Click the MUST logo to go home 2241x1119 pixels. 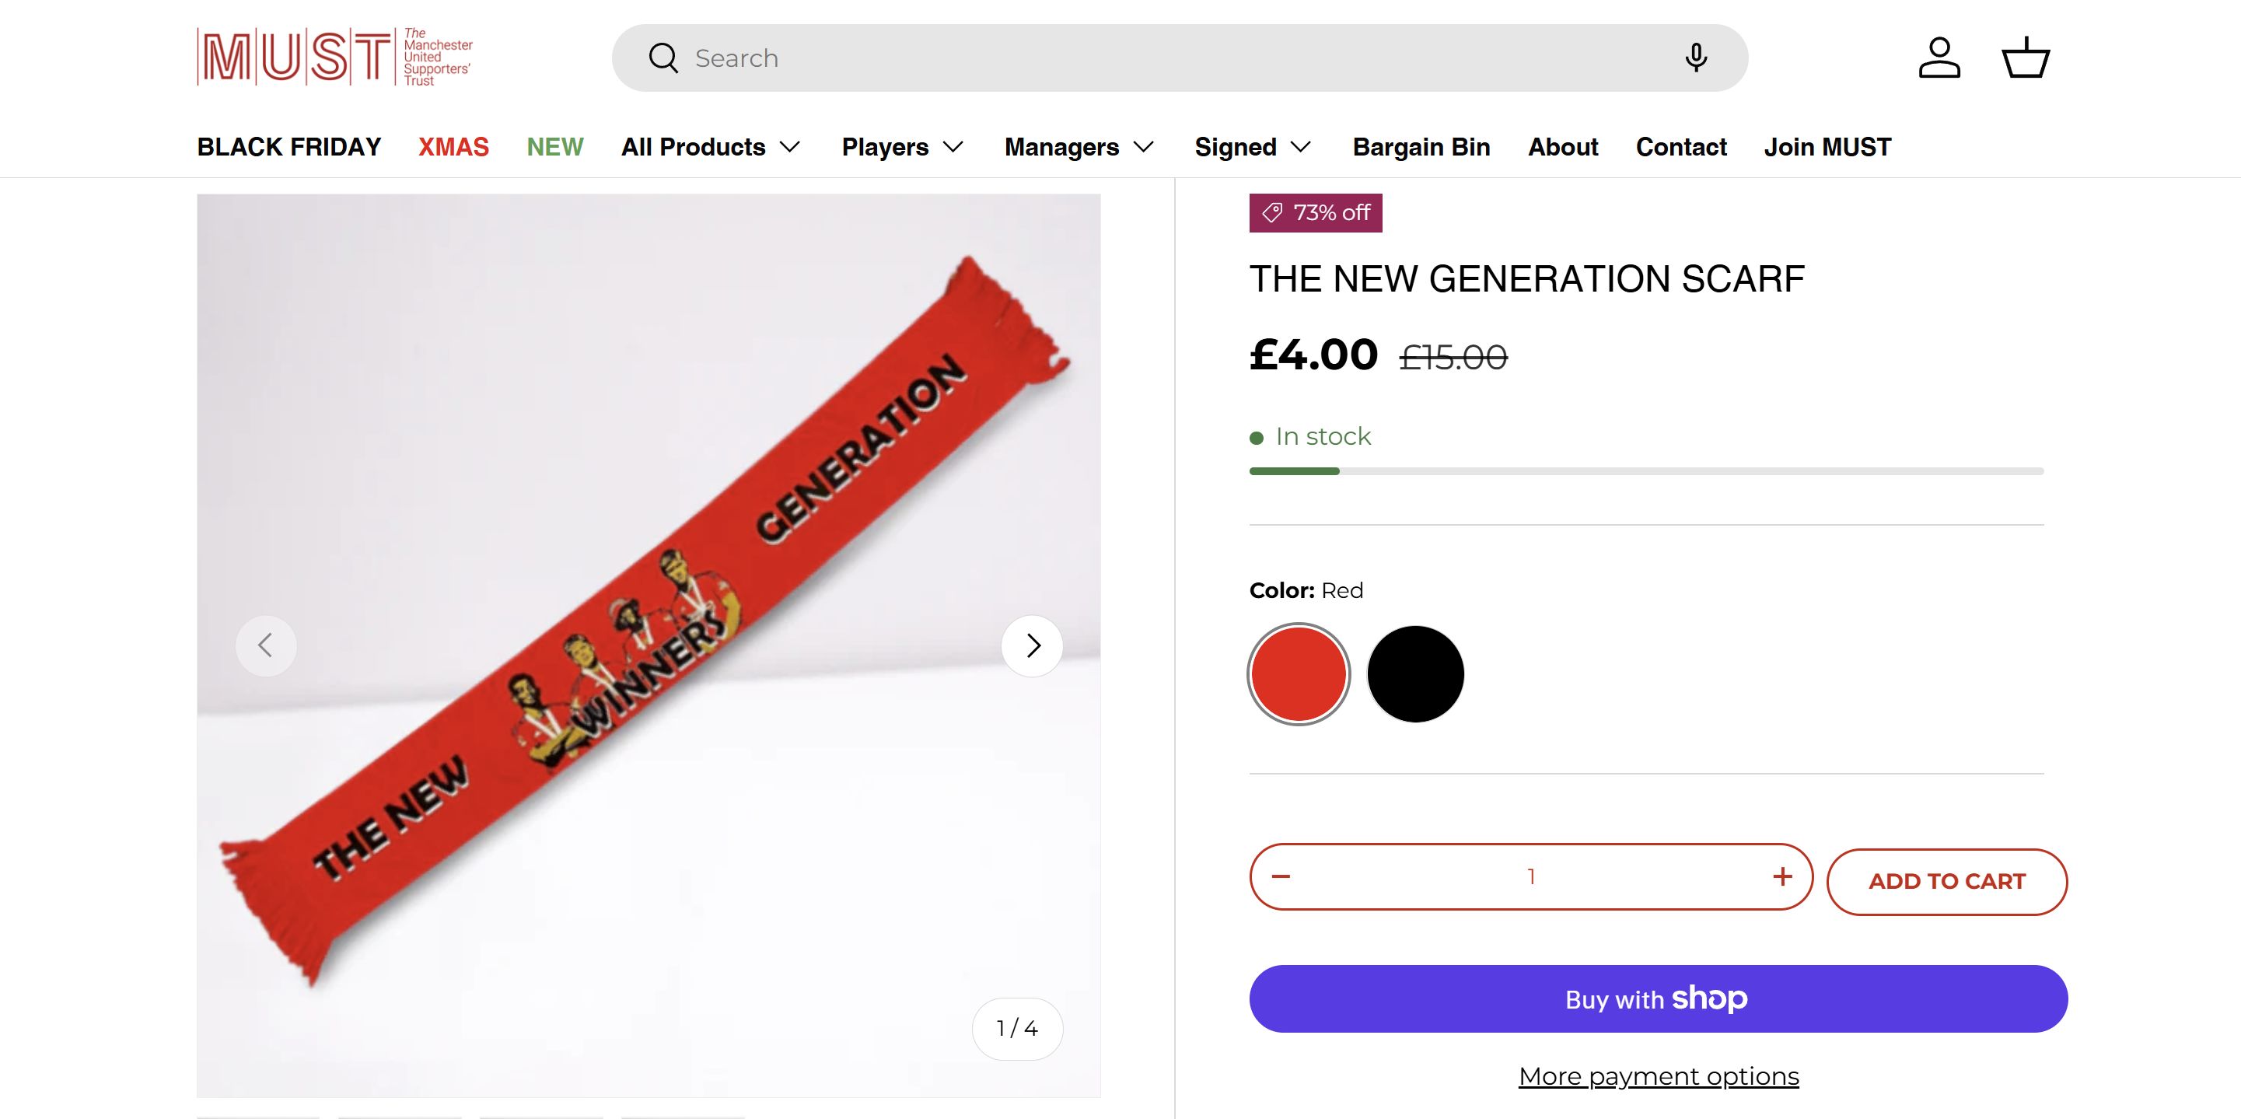click(x=335, y=58)
